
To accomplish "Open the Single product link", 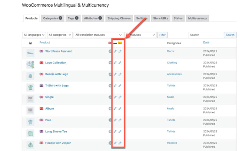I will (49, 97).
